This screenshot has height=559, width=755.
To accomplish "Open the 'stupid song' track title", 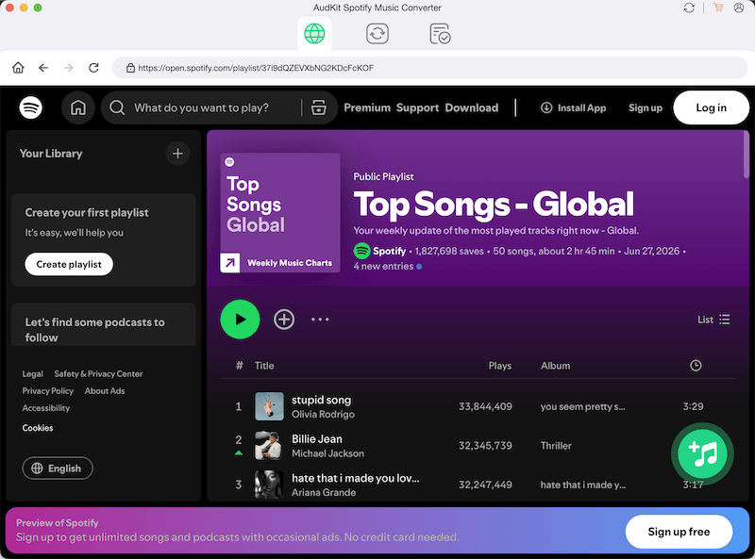I will [x=321, y=400].
